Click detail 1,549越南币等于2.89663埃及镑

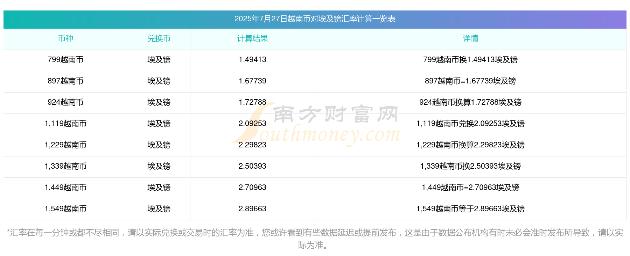coord(470,209)
